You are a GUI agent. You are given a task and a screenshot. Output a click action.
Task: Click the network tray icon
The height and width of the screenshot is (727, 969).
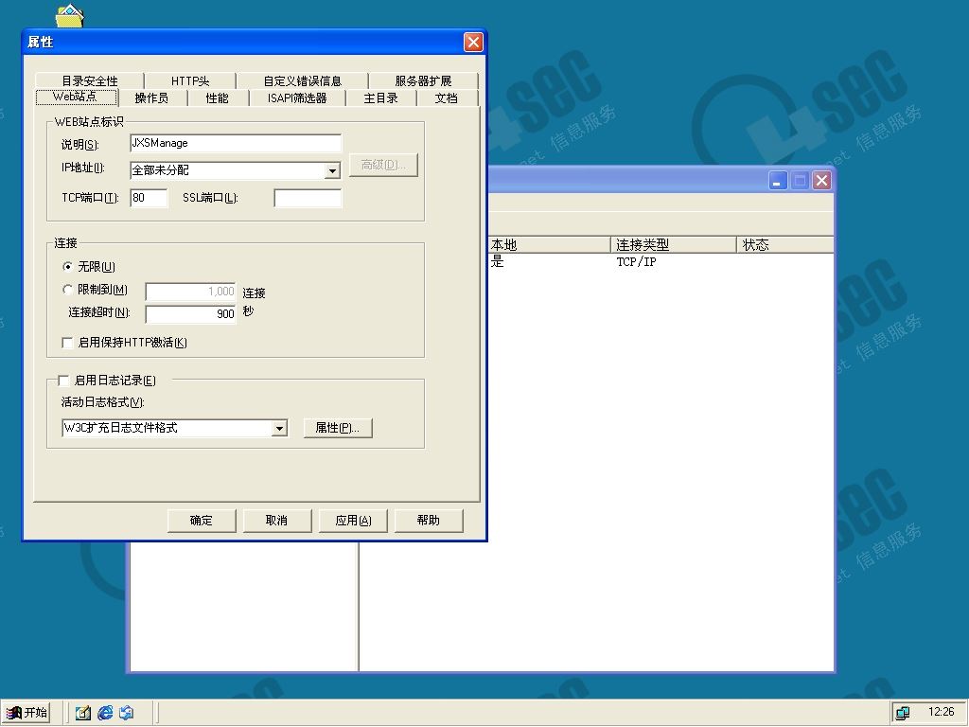[x=903, y=713]
